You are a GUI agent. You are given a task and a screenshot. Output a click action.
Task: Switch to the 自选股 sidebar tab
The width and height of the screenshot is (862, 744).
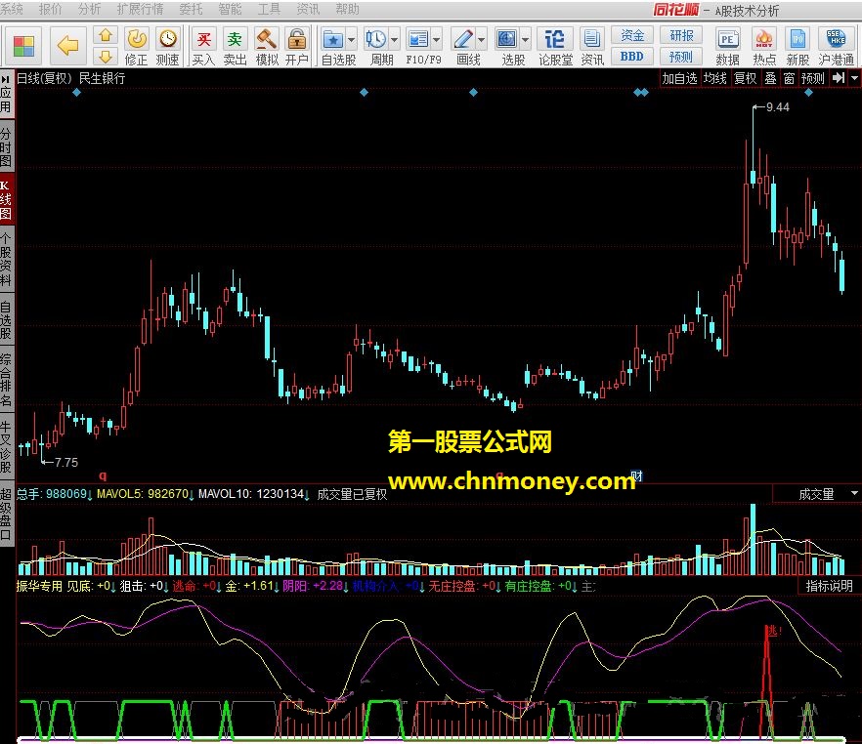[6, 320]
